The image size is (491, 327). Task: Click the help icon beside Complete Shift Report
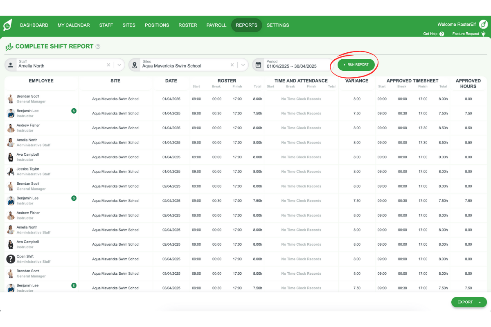click(x=98, y=47)
